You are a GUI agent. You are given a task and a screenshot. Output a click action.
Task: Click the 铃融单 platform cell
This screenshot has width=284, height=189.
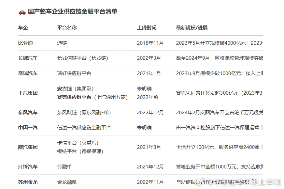click(64, 167)
